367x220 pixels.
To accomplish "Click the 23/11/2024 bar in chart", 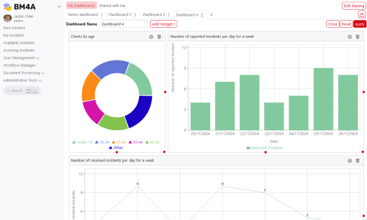I will (274, 116).
